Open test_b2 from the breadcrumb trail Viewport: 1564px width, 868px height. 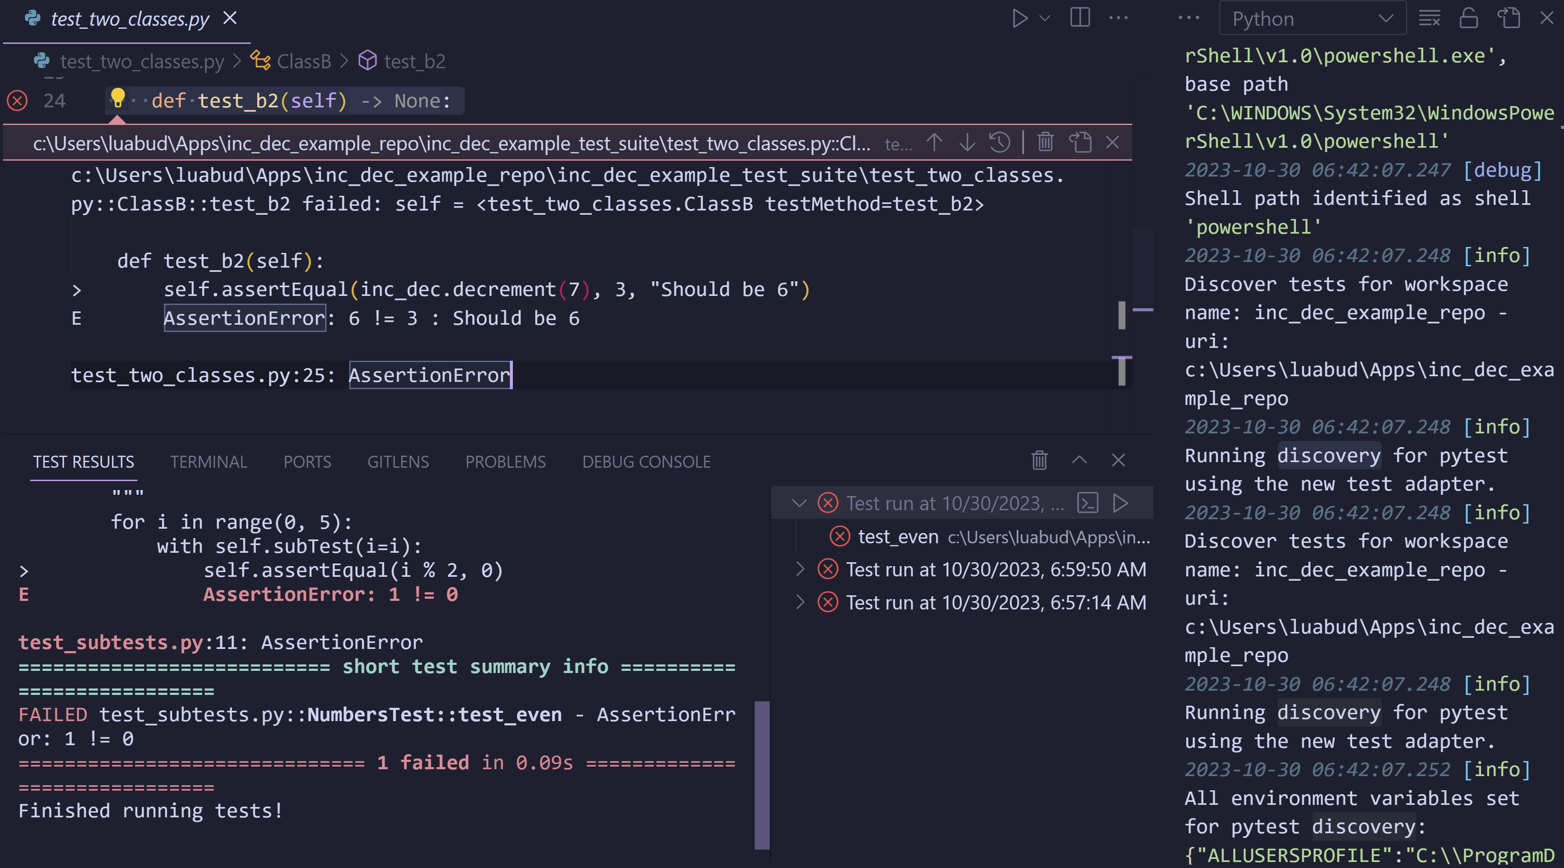point(415,61)
